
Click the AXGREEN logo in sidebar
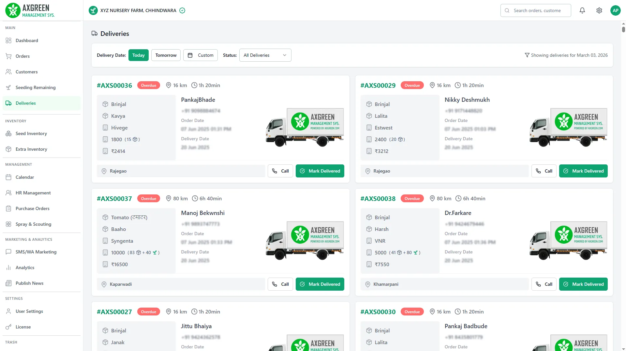30,10
